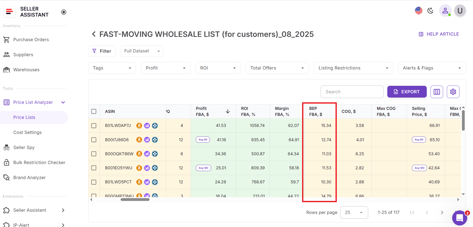This screenshot has height=227, width=473.
Task: Go to the Cost Settings page
Action: tap(27, 132)
